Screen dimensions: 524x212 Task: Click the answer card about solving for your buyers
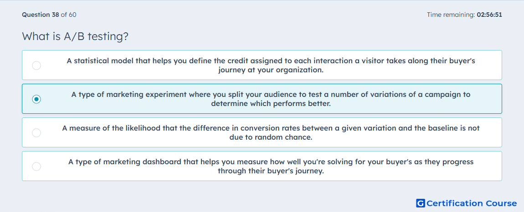(262, 166)
